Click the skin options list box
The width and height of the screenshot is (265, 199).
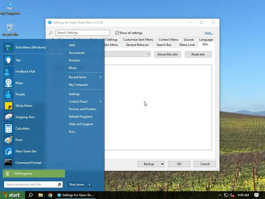158,108
